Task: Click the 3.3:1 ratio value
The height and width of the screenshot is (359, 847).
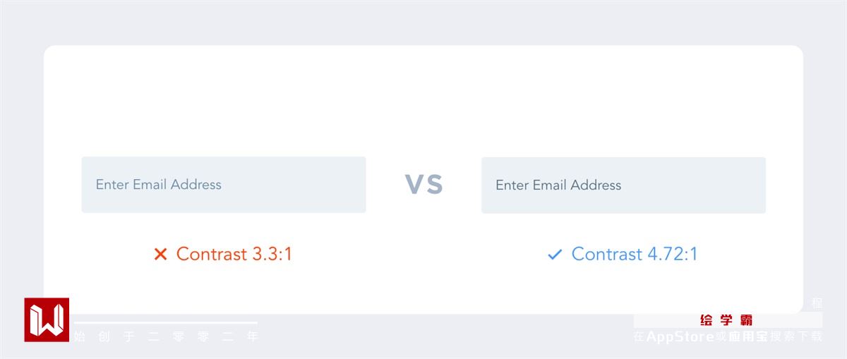Action: click(272, 254)
